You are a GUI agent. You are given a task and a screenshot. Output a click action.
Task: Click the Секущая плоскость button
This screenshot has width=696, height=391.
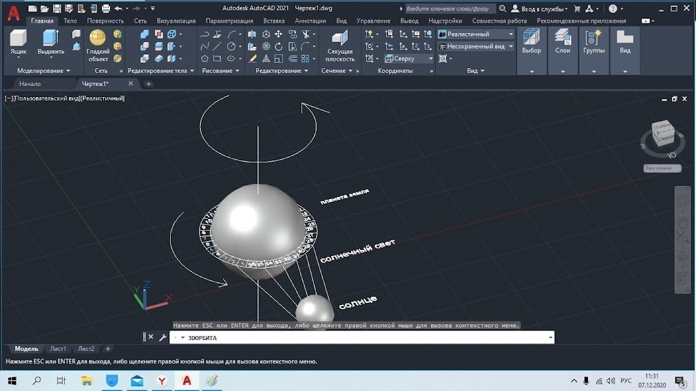coord(339,46)
